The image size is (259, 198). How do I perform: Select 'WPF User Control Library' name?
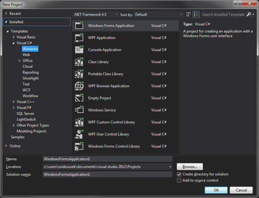(109, 134)
